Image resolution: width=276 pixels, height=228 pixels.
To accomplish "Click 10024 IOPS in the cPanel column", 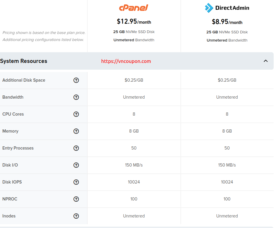I will [134, 182].
